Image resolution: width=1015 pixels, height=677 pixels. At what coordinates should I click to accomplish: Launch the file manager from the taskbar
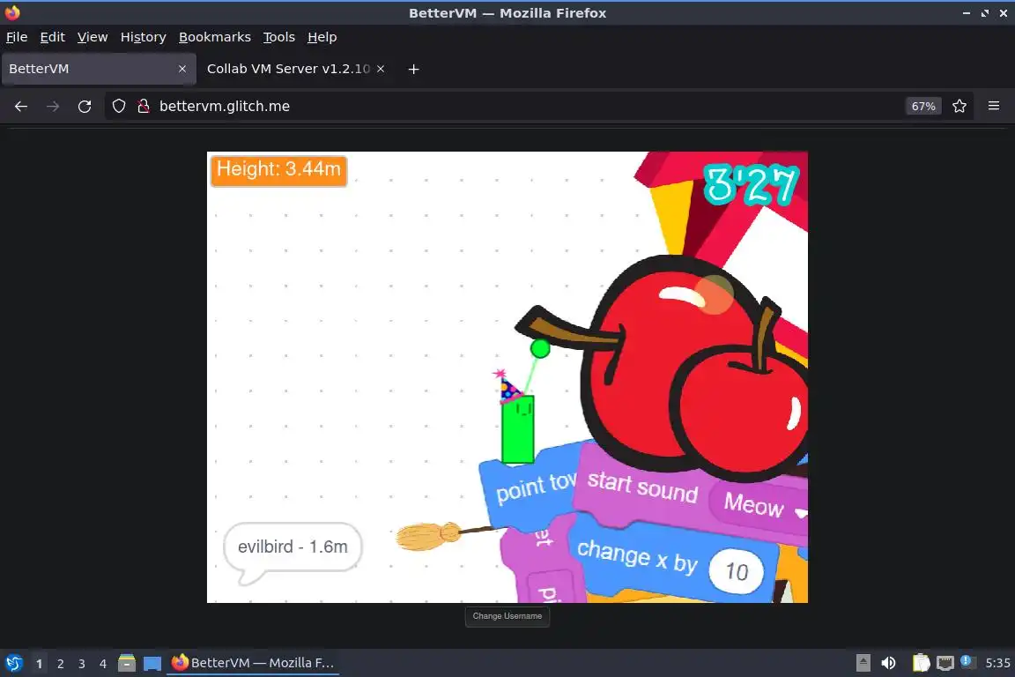(127, 663)
